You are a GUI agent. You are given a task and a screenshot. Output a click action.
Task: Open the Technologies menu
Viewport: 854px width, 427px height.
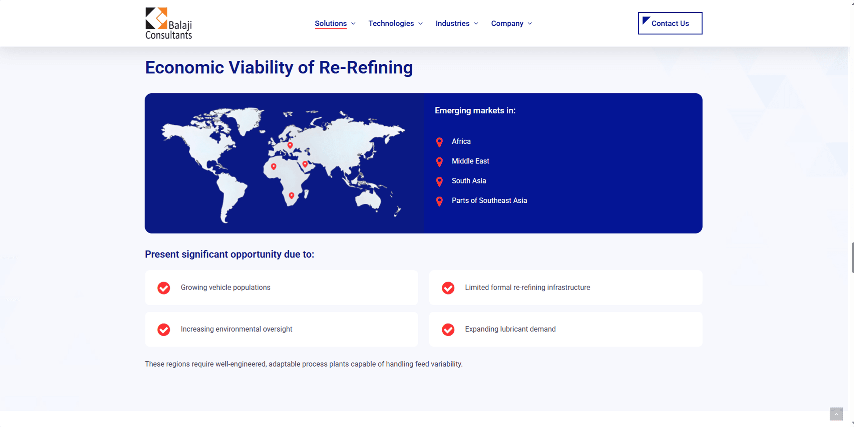pyautogui.click(x=391, y=23)
